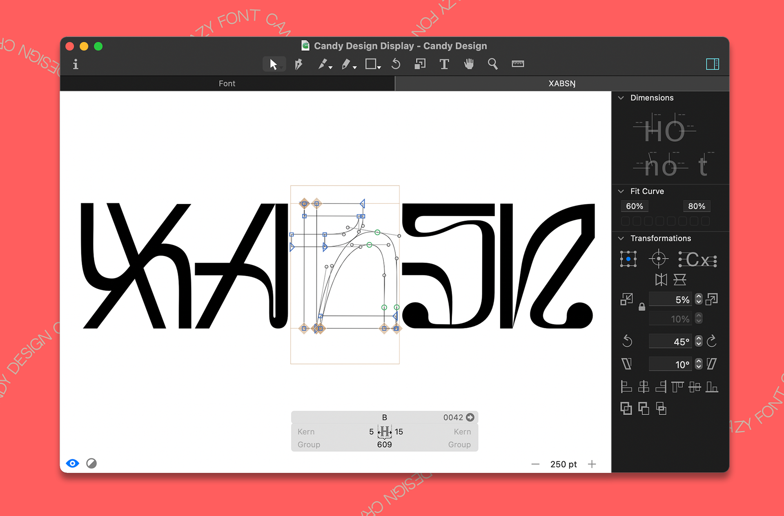Edit the 10° slant field
The image size is (784, 516).
coord(671,364)
